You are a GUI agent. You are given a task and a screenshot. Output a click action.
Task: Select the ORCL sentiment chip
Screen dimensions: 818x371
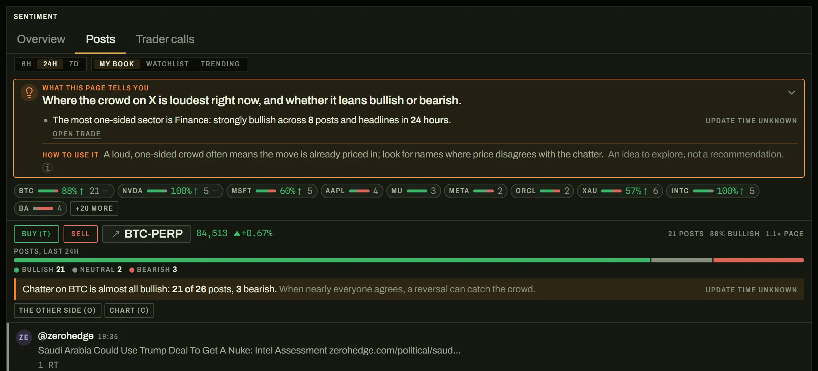tap(542, 191)
